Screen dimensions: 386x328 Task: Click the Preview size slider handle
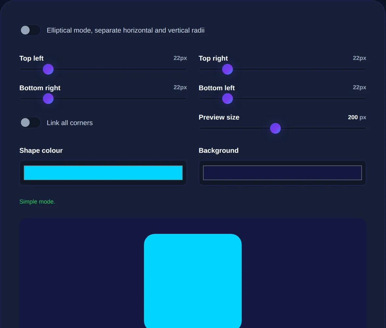point(276,128)
